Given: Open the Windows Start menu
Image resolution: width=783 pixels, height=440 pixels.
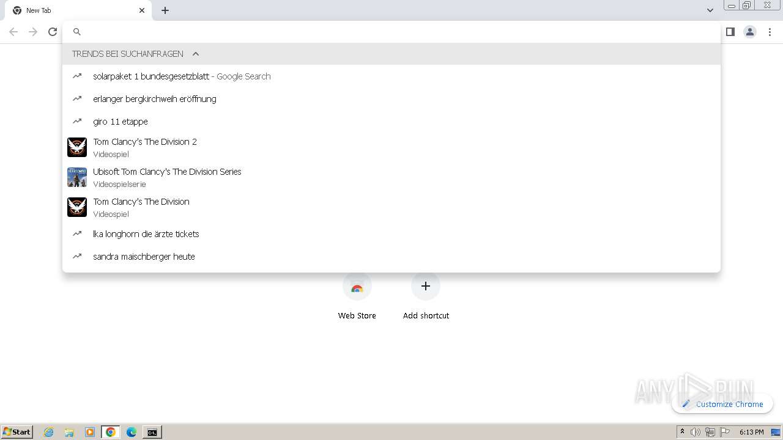Looking at the screenshot, I should pos(17,432).
